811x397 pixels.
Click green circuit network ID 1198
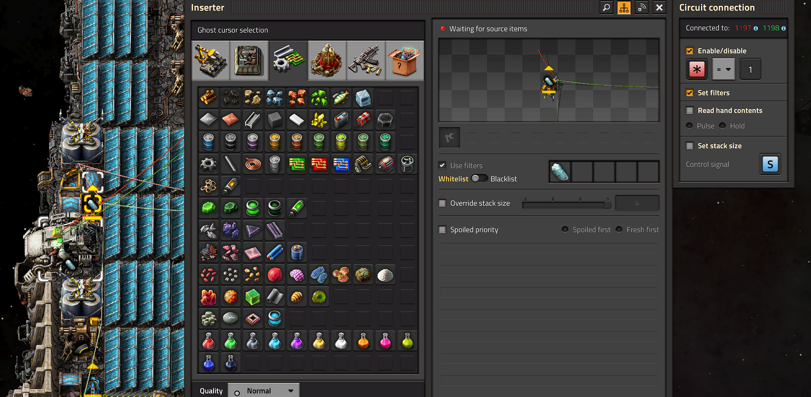tap(771, 28)
